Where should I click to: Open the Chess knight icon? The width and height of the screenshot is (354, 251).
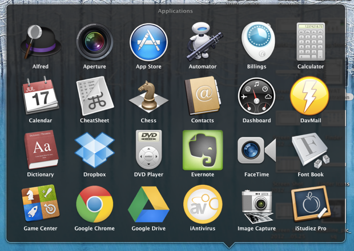click(x=148, y=97)
